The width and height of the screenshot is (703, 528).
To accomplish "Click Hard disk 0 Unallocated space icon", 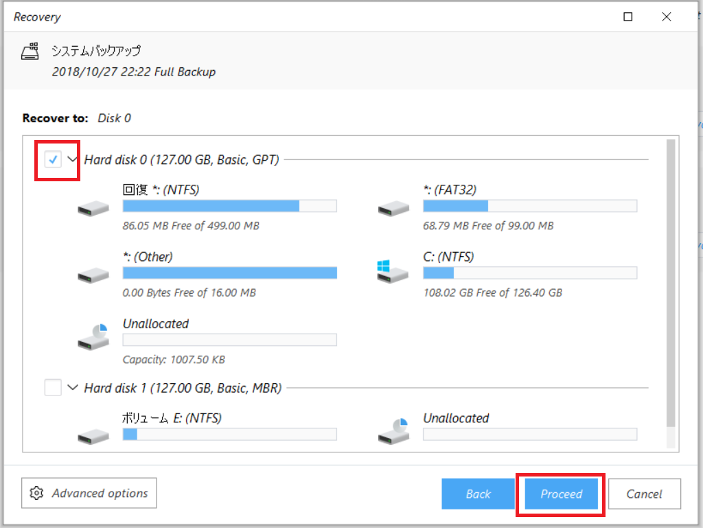I will (x=93, y=337).
